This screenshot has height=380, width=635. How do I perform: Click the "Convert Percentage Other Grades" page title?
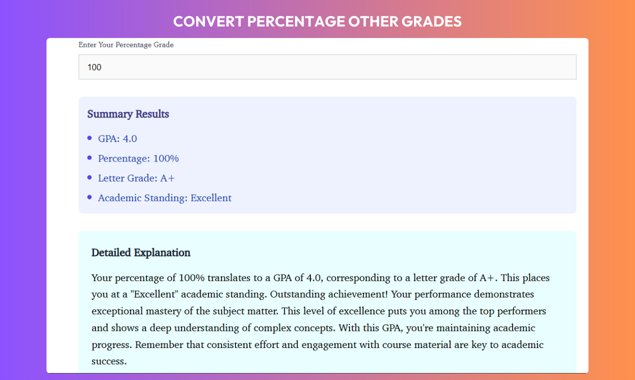coord(317,21)
